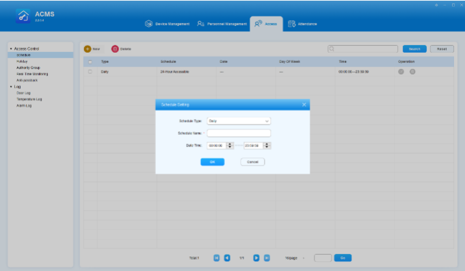
Task: Open the Schedule Type dropdown
Action: pos(239,121)
